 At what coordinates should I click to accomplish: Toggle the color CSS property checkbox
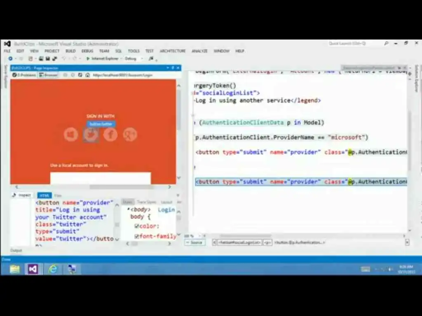pos(136,226)
